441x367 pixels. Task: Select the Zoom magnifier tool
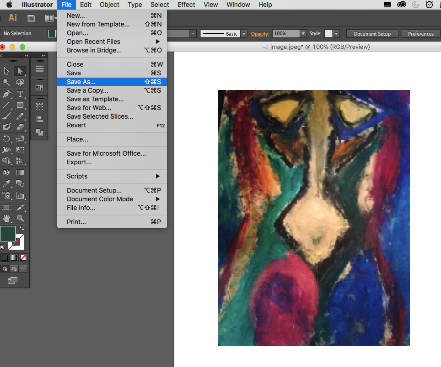[x=20, y=218]
